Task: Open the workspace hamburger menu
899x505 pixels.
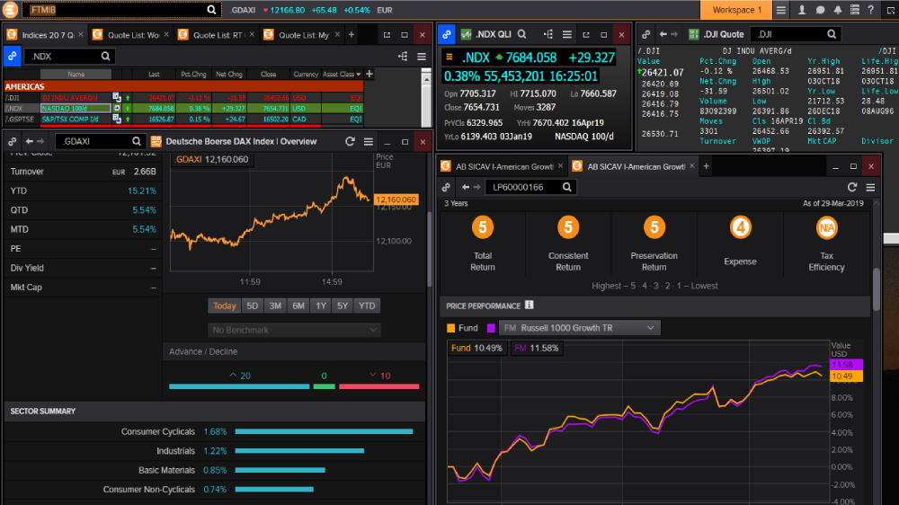Action: click(781, 10)
